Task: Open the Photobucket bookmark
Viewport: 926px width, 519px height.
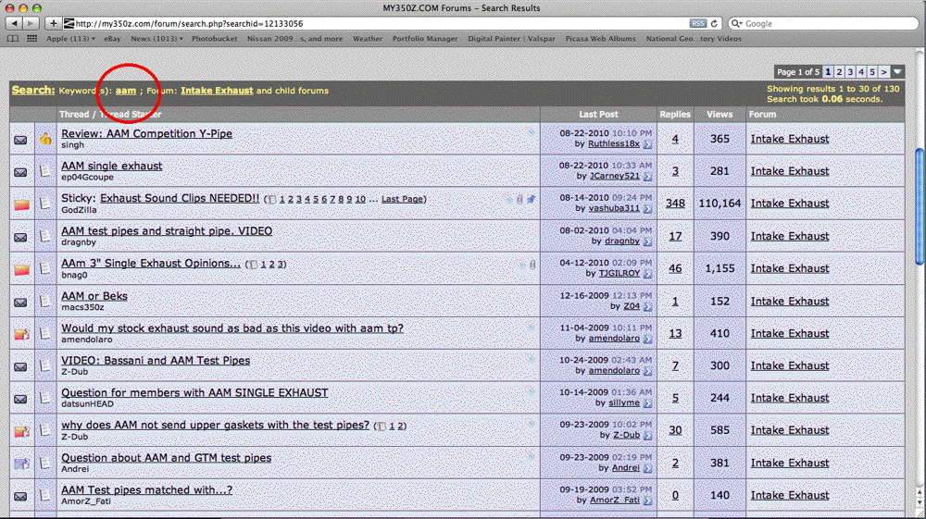Action: point(214,39)
